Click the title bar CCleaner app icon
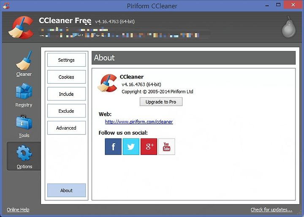 [6, 5]
